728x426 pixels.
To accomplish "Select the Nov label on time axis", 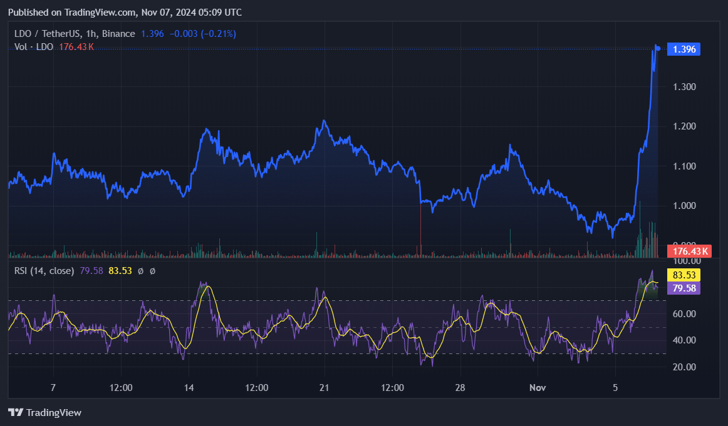I will click(537, 388).
